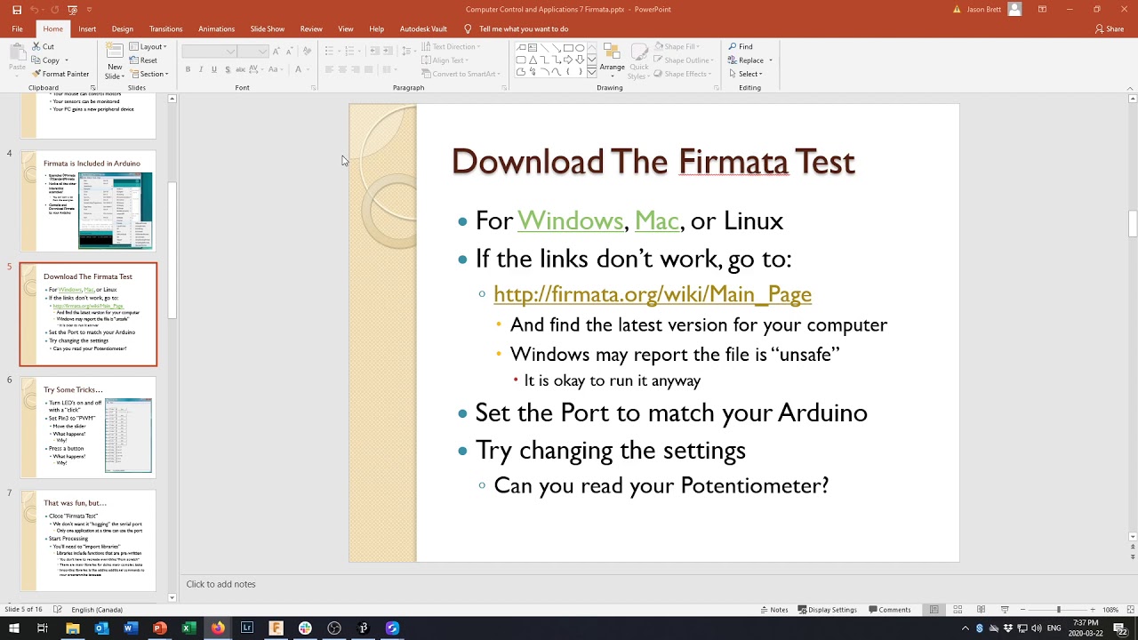Start Slide Show from status bar
The image size is (1138, 640).
(1005, 610)
